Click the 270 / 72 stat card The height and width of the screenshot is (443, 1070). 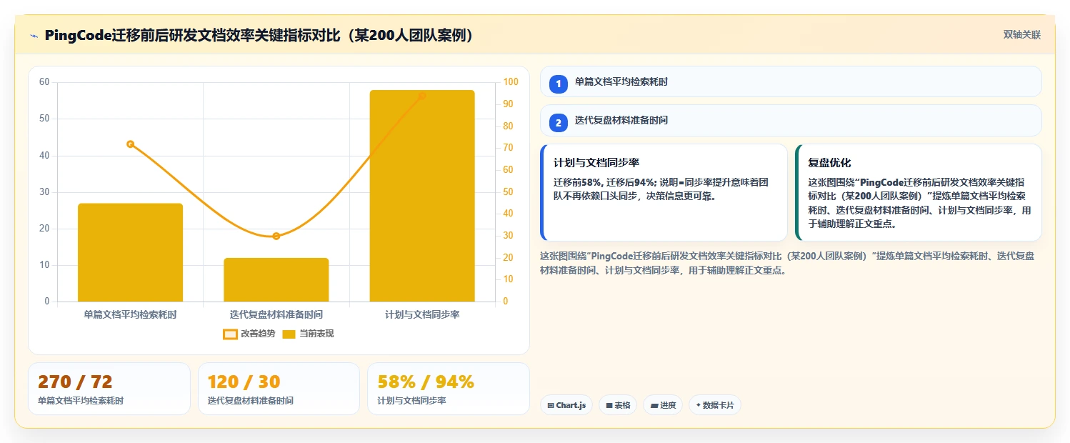pos(109,389)
